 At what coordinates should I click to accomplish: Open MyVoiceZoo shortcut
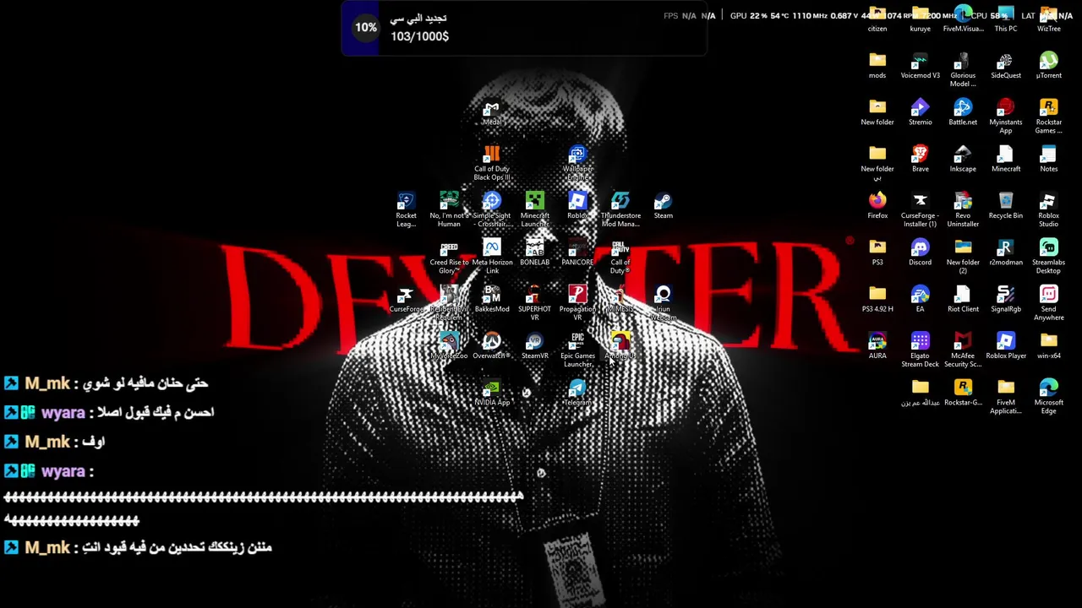coord(449,346)
